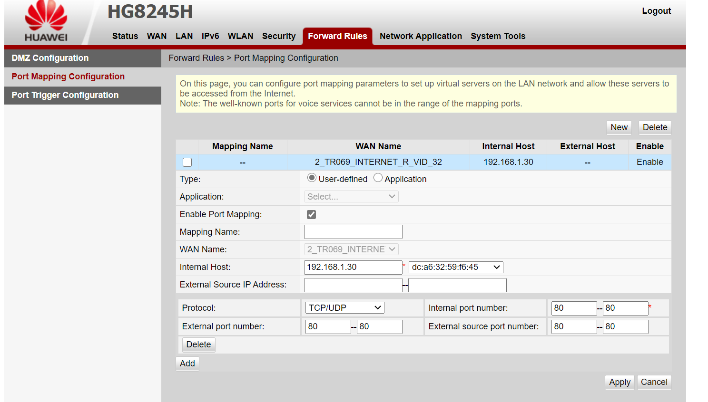Go to the WLAN tab
Screen dimensions: 708x402
click(240, 36)
